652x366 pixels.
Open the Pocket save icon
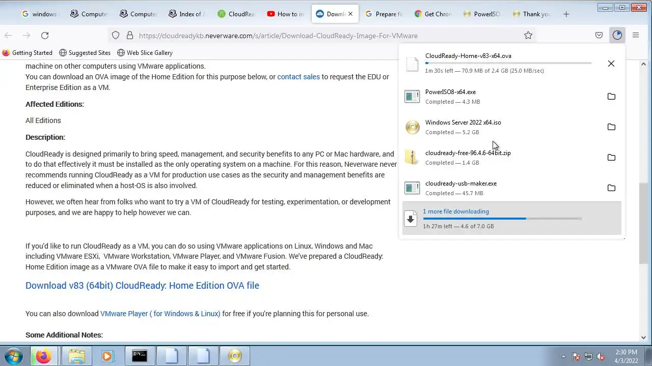tap(599, 35)
